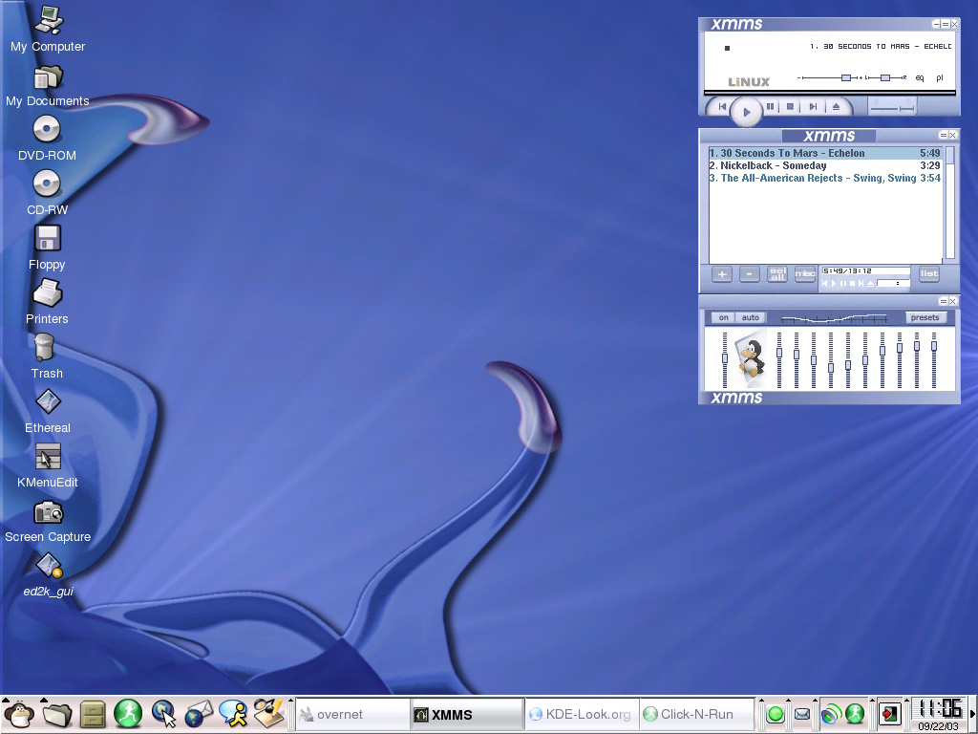The height and width of the screenshot is (734, 978).
Task: Click the XMMS scrolling song title display
Action: pos(880,46)
